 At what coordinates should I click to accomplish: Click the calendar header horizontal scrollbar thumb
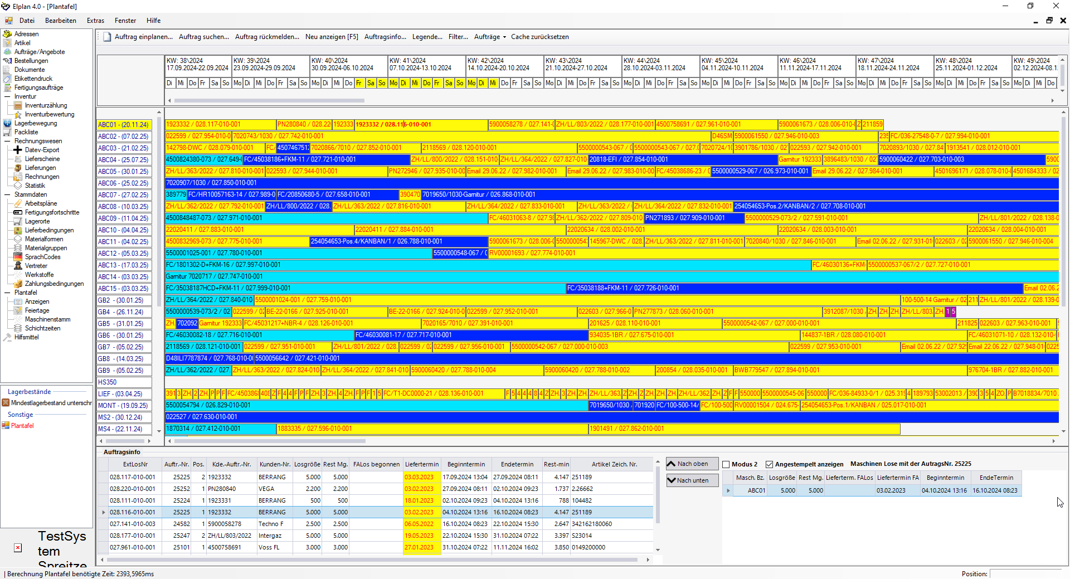point(269,101)
